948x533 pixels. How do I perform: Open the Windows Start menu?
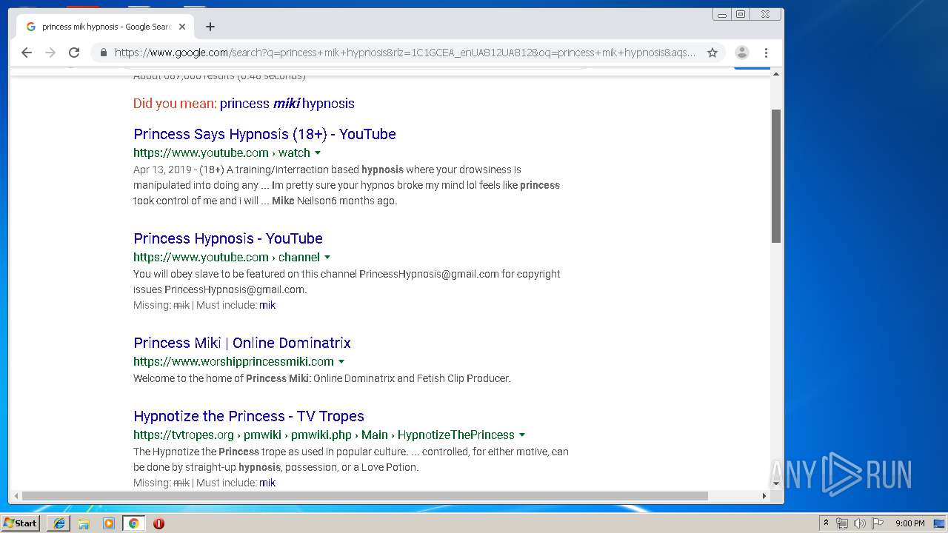pyautogui.click(x=21, y=523)
